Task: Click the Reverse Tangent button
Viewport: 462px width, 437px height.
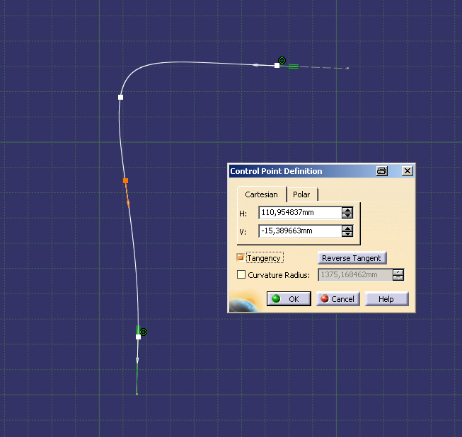Action: (x=352, y=258)
